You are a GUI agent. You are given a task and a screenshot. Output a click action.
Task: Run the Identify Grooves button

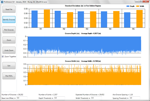click(9, 20)
